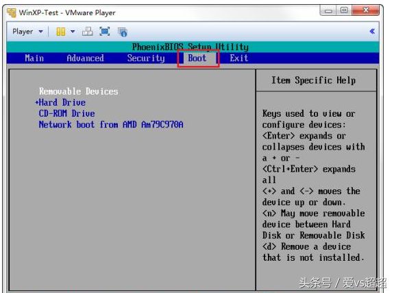
Task: Click the VMware Player title icon
Action: pyautogui.click(x=12, y=12)
